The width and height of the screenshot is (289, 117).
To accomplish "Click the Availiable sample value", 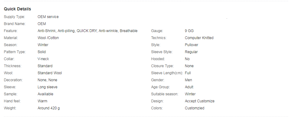I will 45,94.
